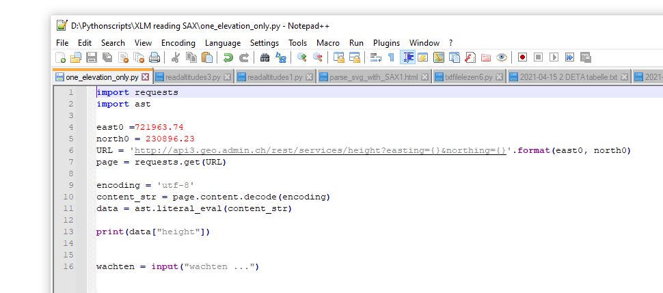Click the api3.geo.admin.ch URL in code

point(320,150)
